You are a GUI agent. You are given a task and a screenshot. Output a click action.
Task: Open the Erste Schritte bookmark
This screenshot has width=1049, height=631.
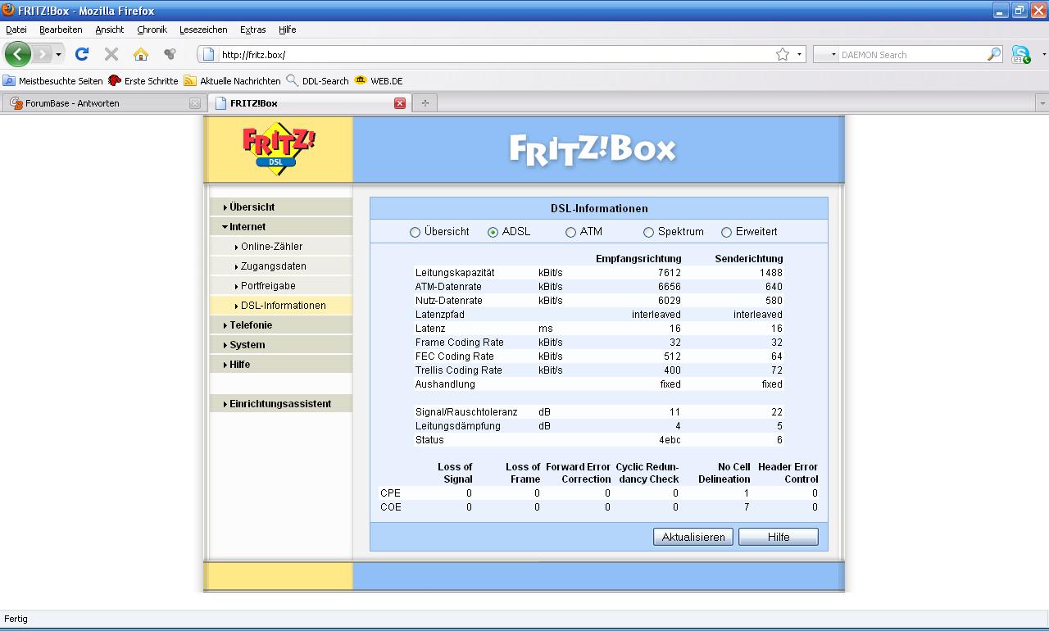143,81
